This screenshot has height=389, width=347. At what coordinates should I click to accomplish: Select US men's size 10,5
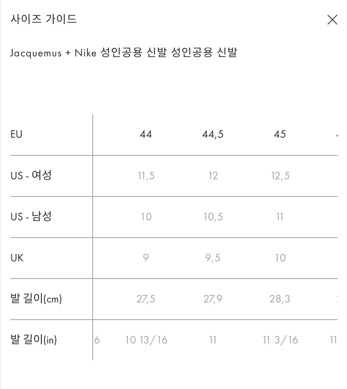213,216
